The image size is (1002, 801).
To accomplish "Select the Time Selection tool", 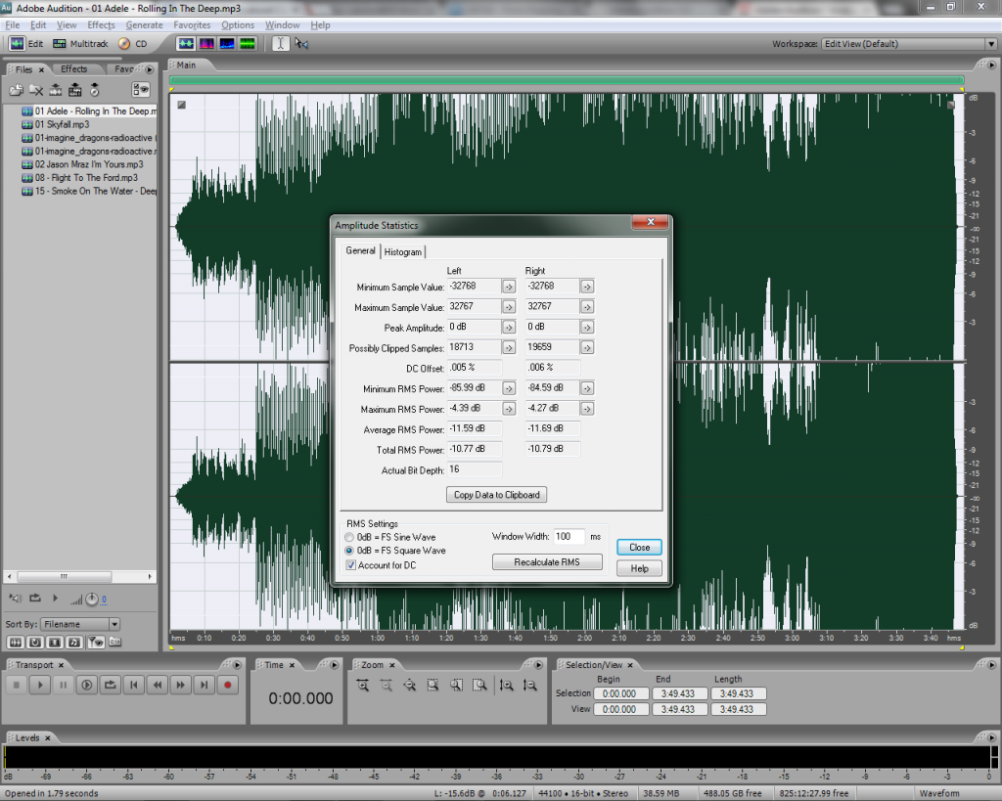I will [x=280, y=44].
